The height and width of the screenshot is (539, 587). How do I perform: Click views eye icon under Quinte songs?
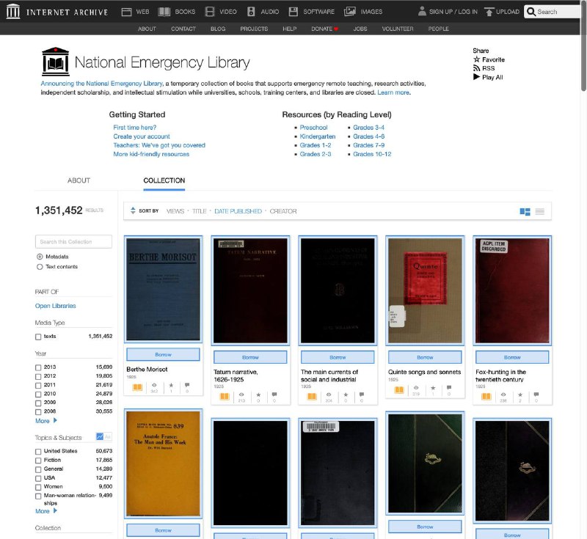(x=416, y=388)
